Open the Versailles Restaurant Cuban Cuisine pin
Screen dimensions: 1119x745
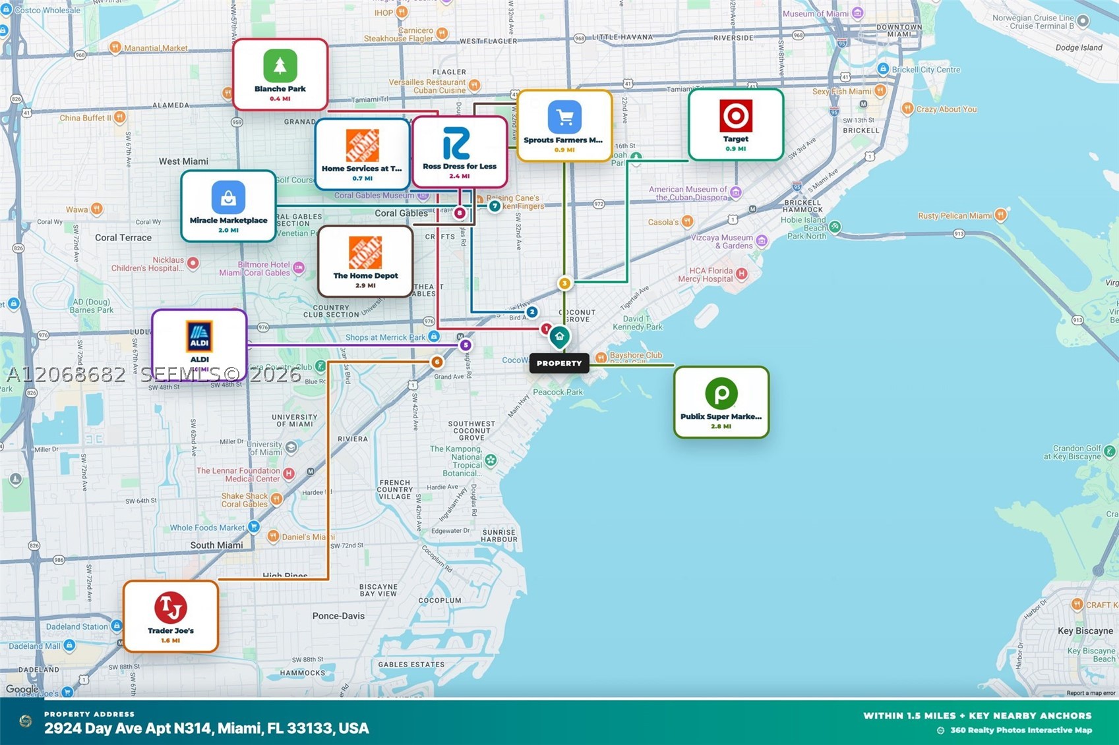[x=474, y=85]
